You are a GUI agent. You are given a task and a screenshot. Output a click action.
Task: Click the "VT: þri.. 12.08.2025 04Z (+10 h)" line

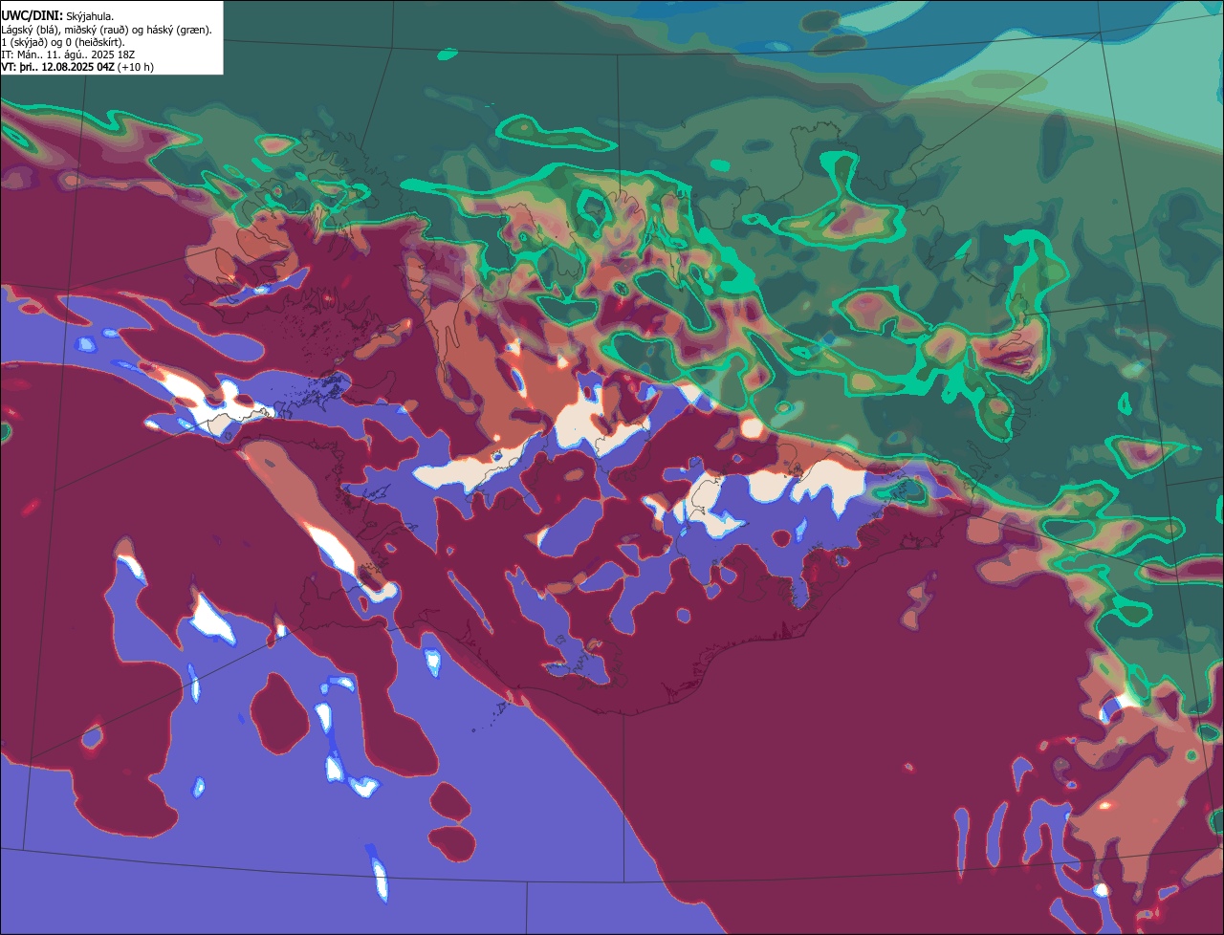76,67
